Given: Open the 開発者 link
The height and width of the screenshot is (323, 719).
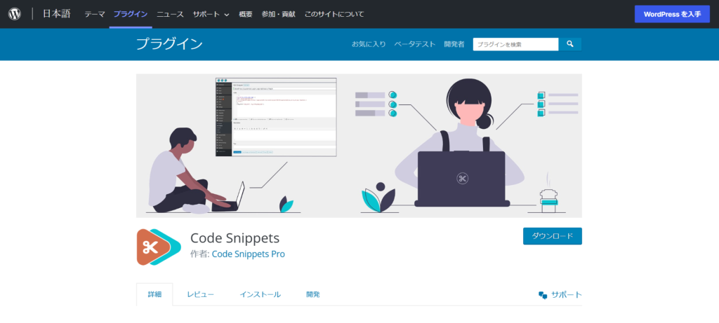Looking at the screenshot, I should tap(454, 44).
